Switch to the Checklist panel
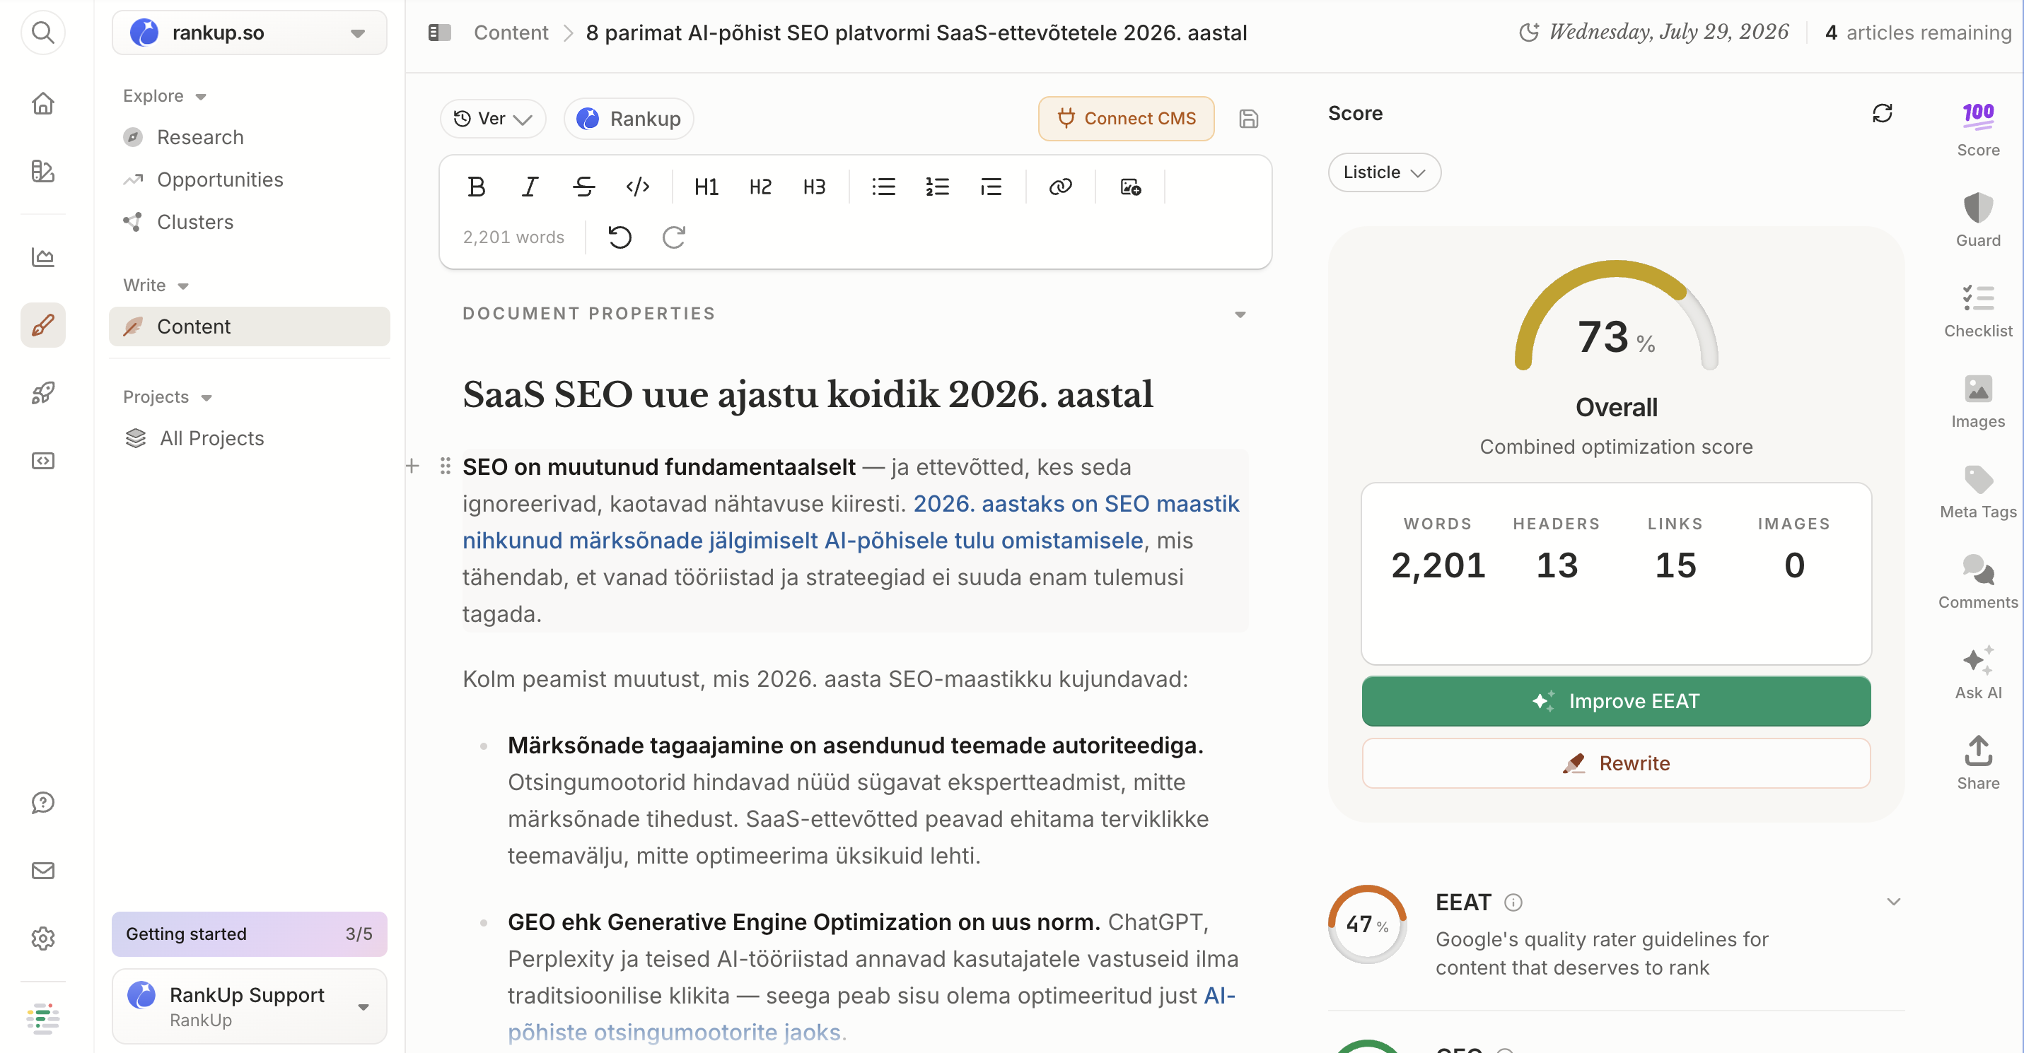The image size is (2024, 1053). pyautogui.click(x=1977, y=310)
